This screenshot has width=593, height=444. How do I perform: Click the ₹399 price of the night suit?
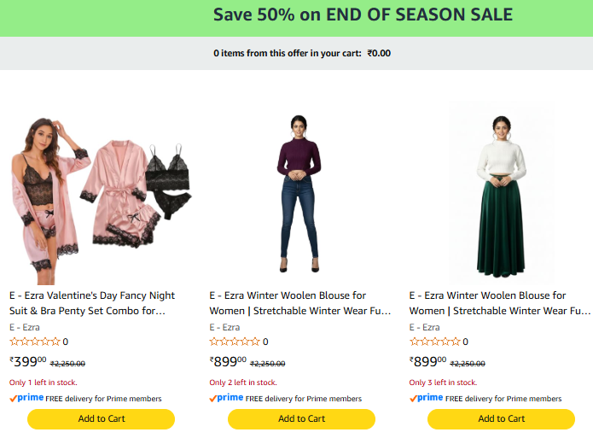click(28, 361)
